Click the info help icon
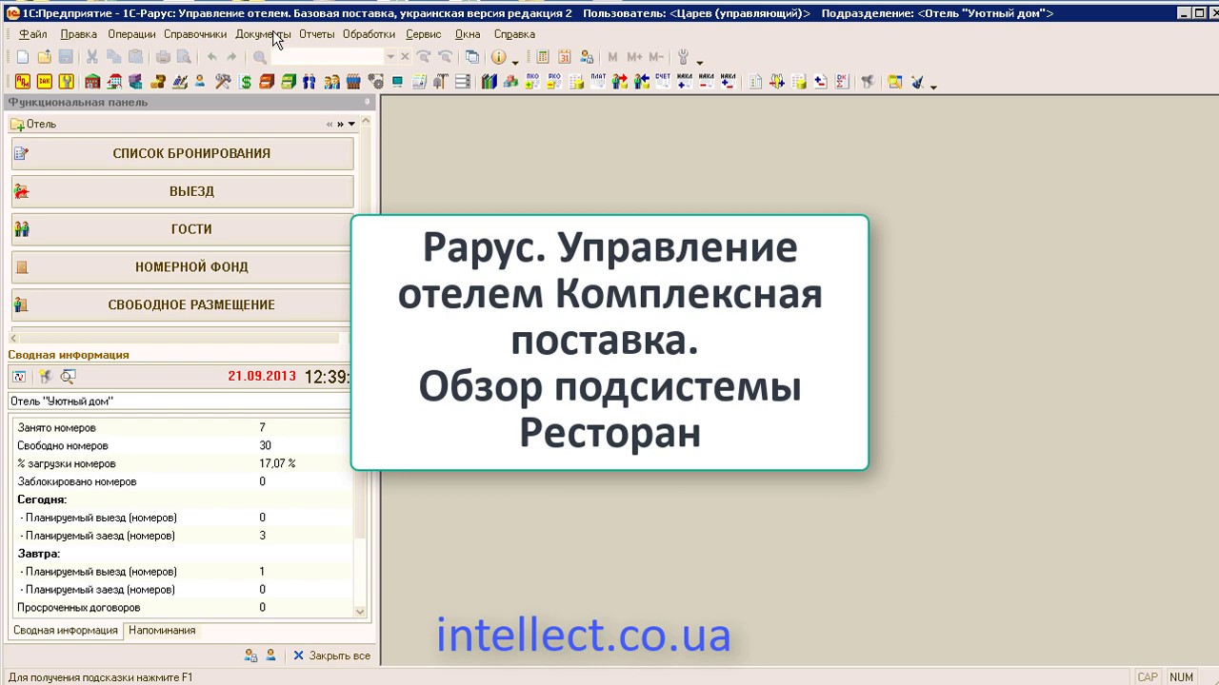The width and height of the screenshot is (1219, 685). (498, 57)
